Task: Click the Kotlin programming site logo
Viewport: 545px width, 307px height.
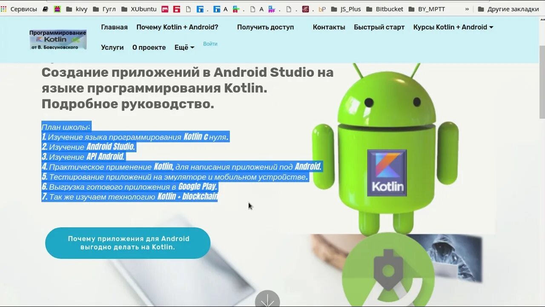Action: point(58,40)
